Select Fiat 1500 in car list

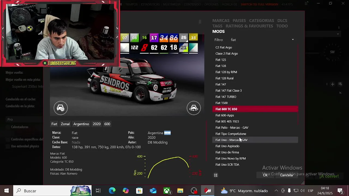pyautogui.click(x=255, y=103)
